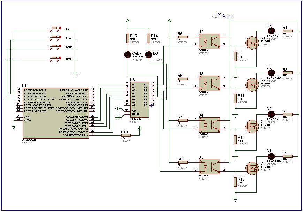The width and height of the screenshot is (303, 212).
Task: Click the AVCC pin label on U1
Action: [x=27, y=120]
